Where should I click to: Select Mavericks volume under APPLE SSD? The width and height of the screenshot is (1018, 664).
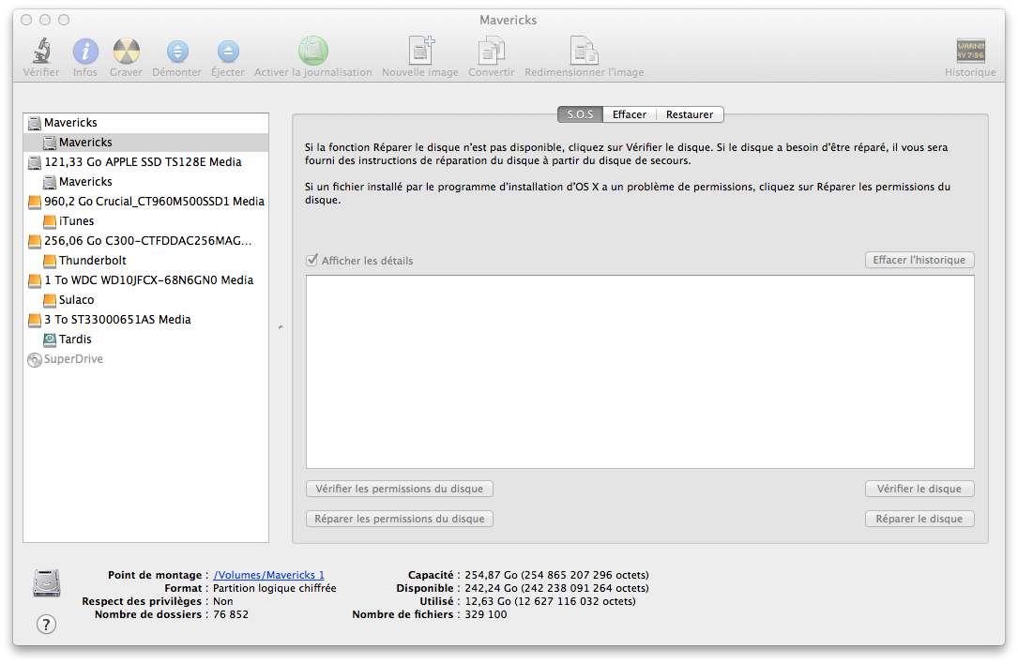tap(146, 182)
